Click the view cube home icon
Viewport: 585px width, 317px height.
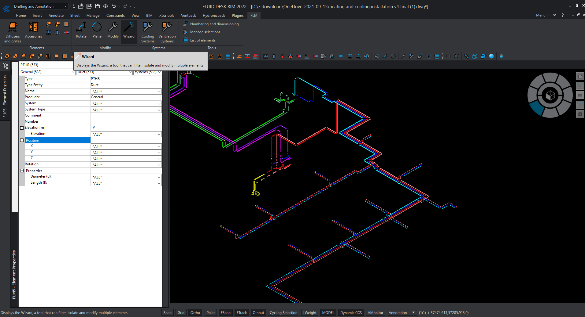point(580,76)
